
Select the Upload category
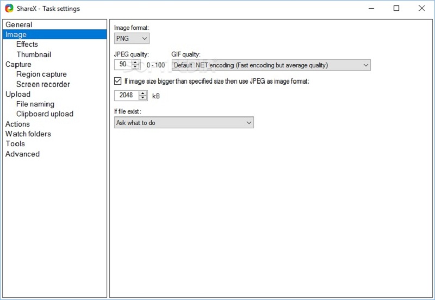click(18, 94)
